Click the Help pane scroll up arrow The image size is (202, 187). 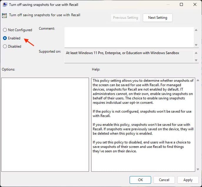[x=198, y=80]
